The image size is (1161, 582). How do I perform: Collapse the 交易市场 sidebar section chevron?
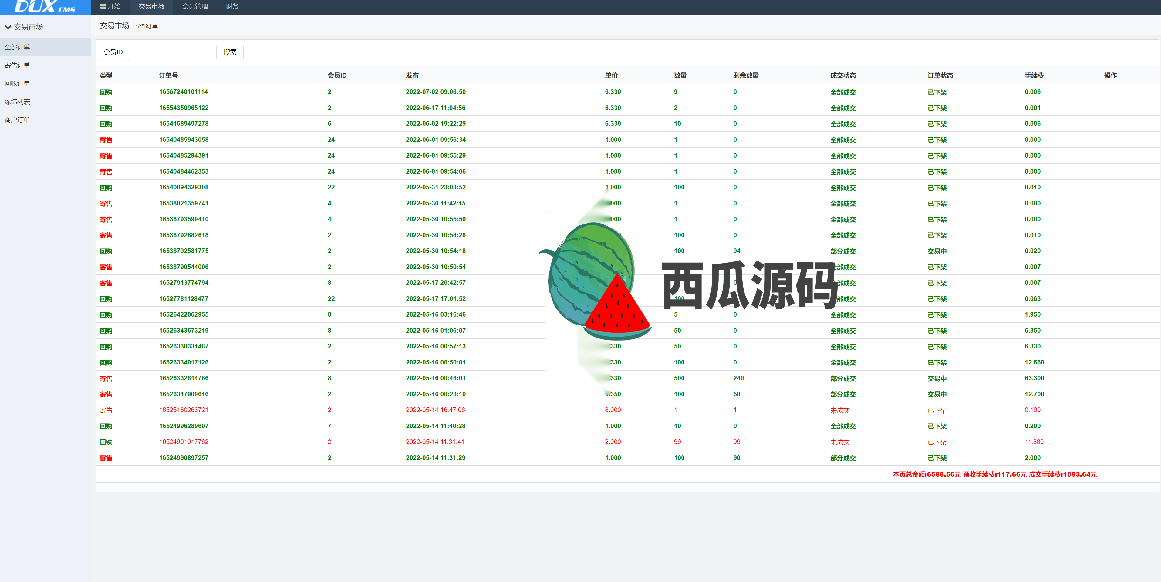[8, 27]
